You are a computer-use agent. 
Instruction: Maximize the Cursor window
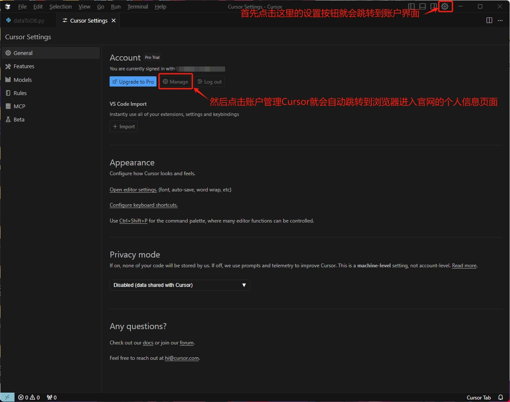(480, 6)
